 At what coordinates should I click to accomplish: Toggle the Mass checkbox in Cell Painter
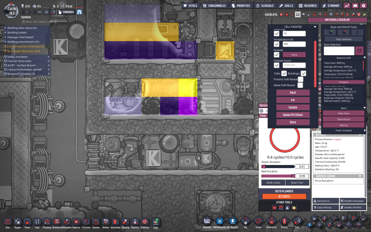click(276, 33)
